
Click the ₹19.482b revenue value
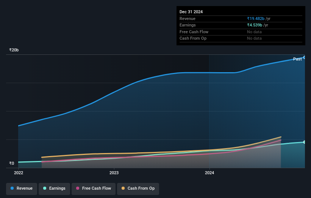point(256,19)
